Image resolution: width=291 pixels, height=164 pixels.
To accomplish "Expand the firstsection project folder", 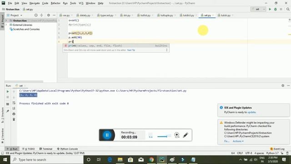I will pyautogui.click(x=6, y=20).
